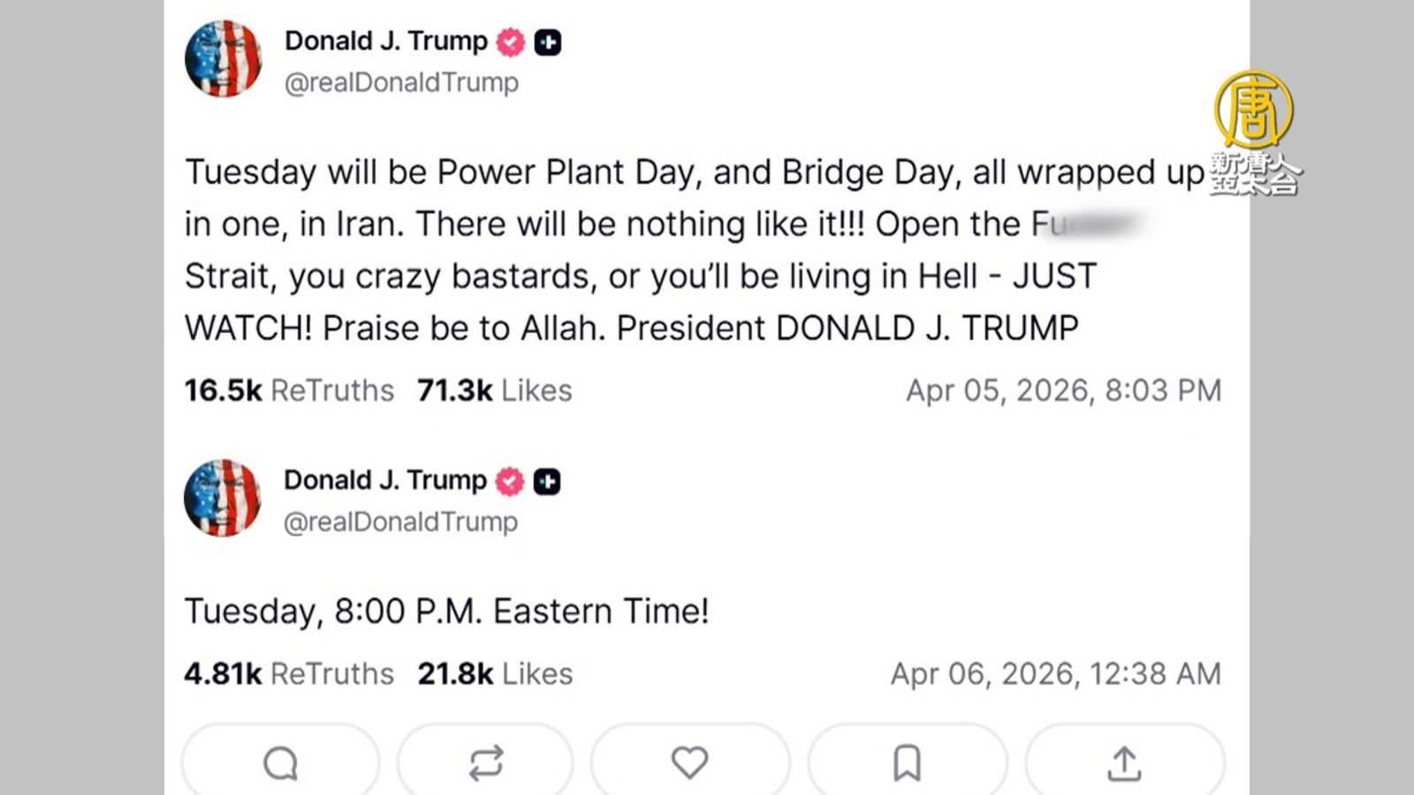Open Donald J. Trump name above Power Plant post

(385, 41)
